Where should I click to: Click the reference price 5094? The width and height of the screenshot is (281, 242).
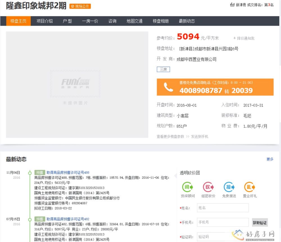click(x=188, y=37)
